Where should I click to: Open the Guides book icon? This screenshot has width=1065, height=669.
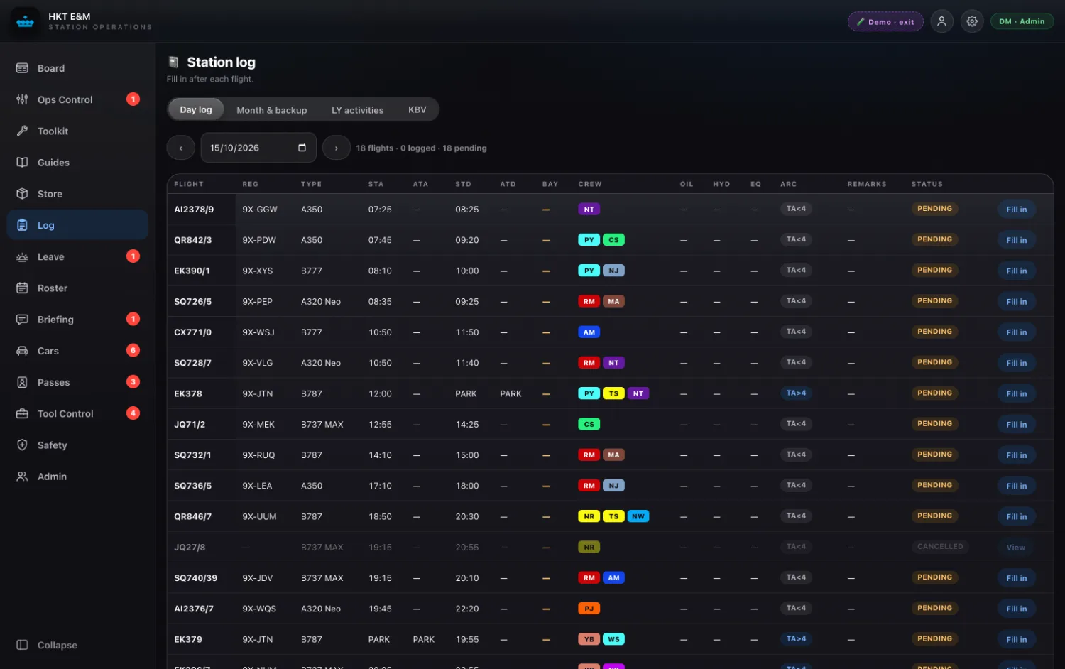(22, 163)
